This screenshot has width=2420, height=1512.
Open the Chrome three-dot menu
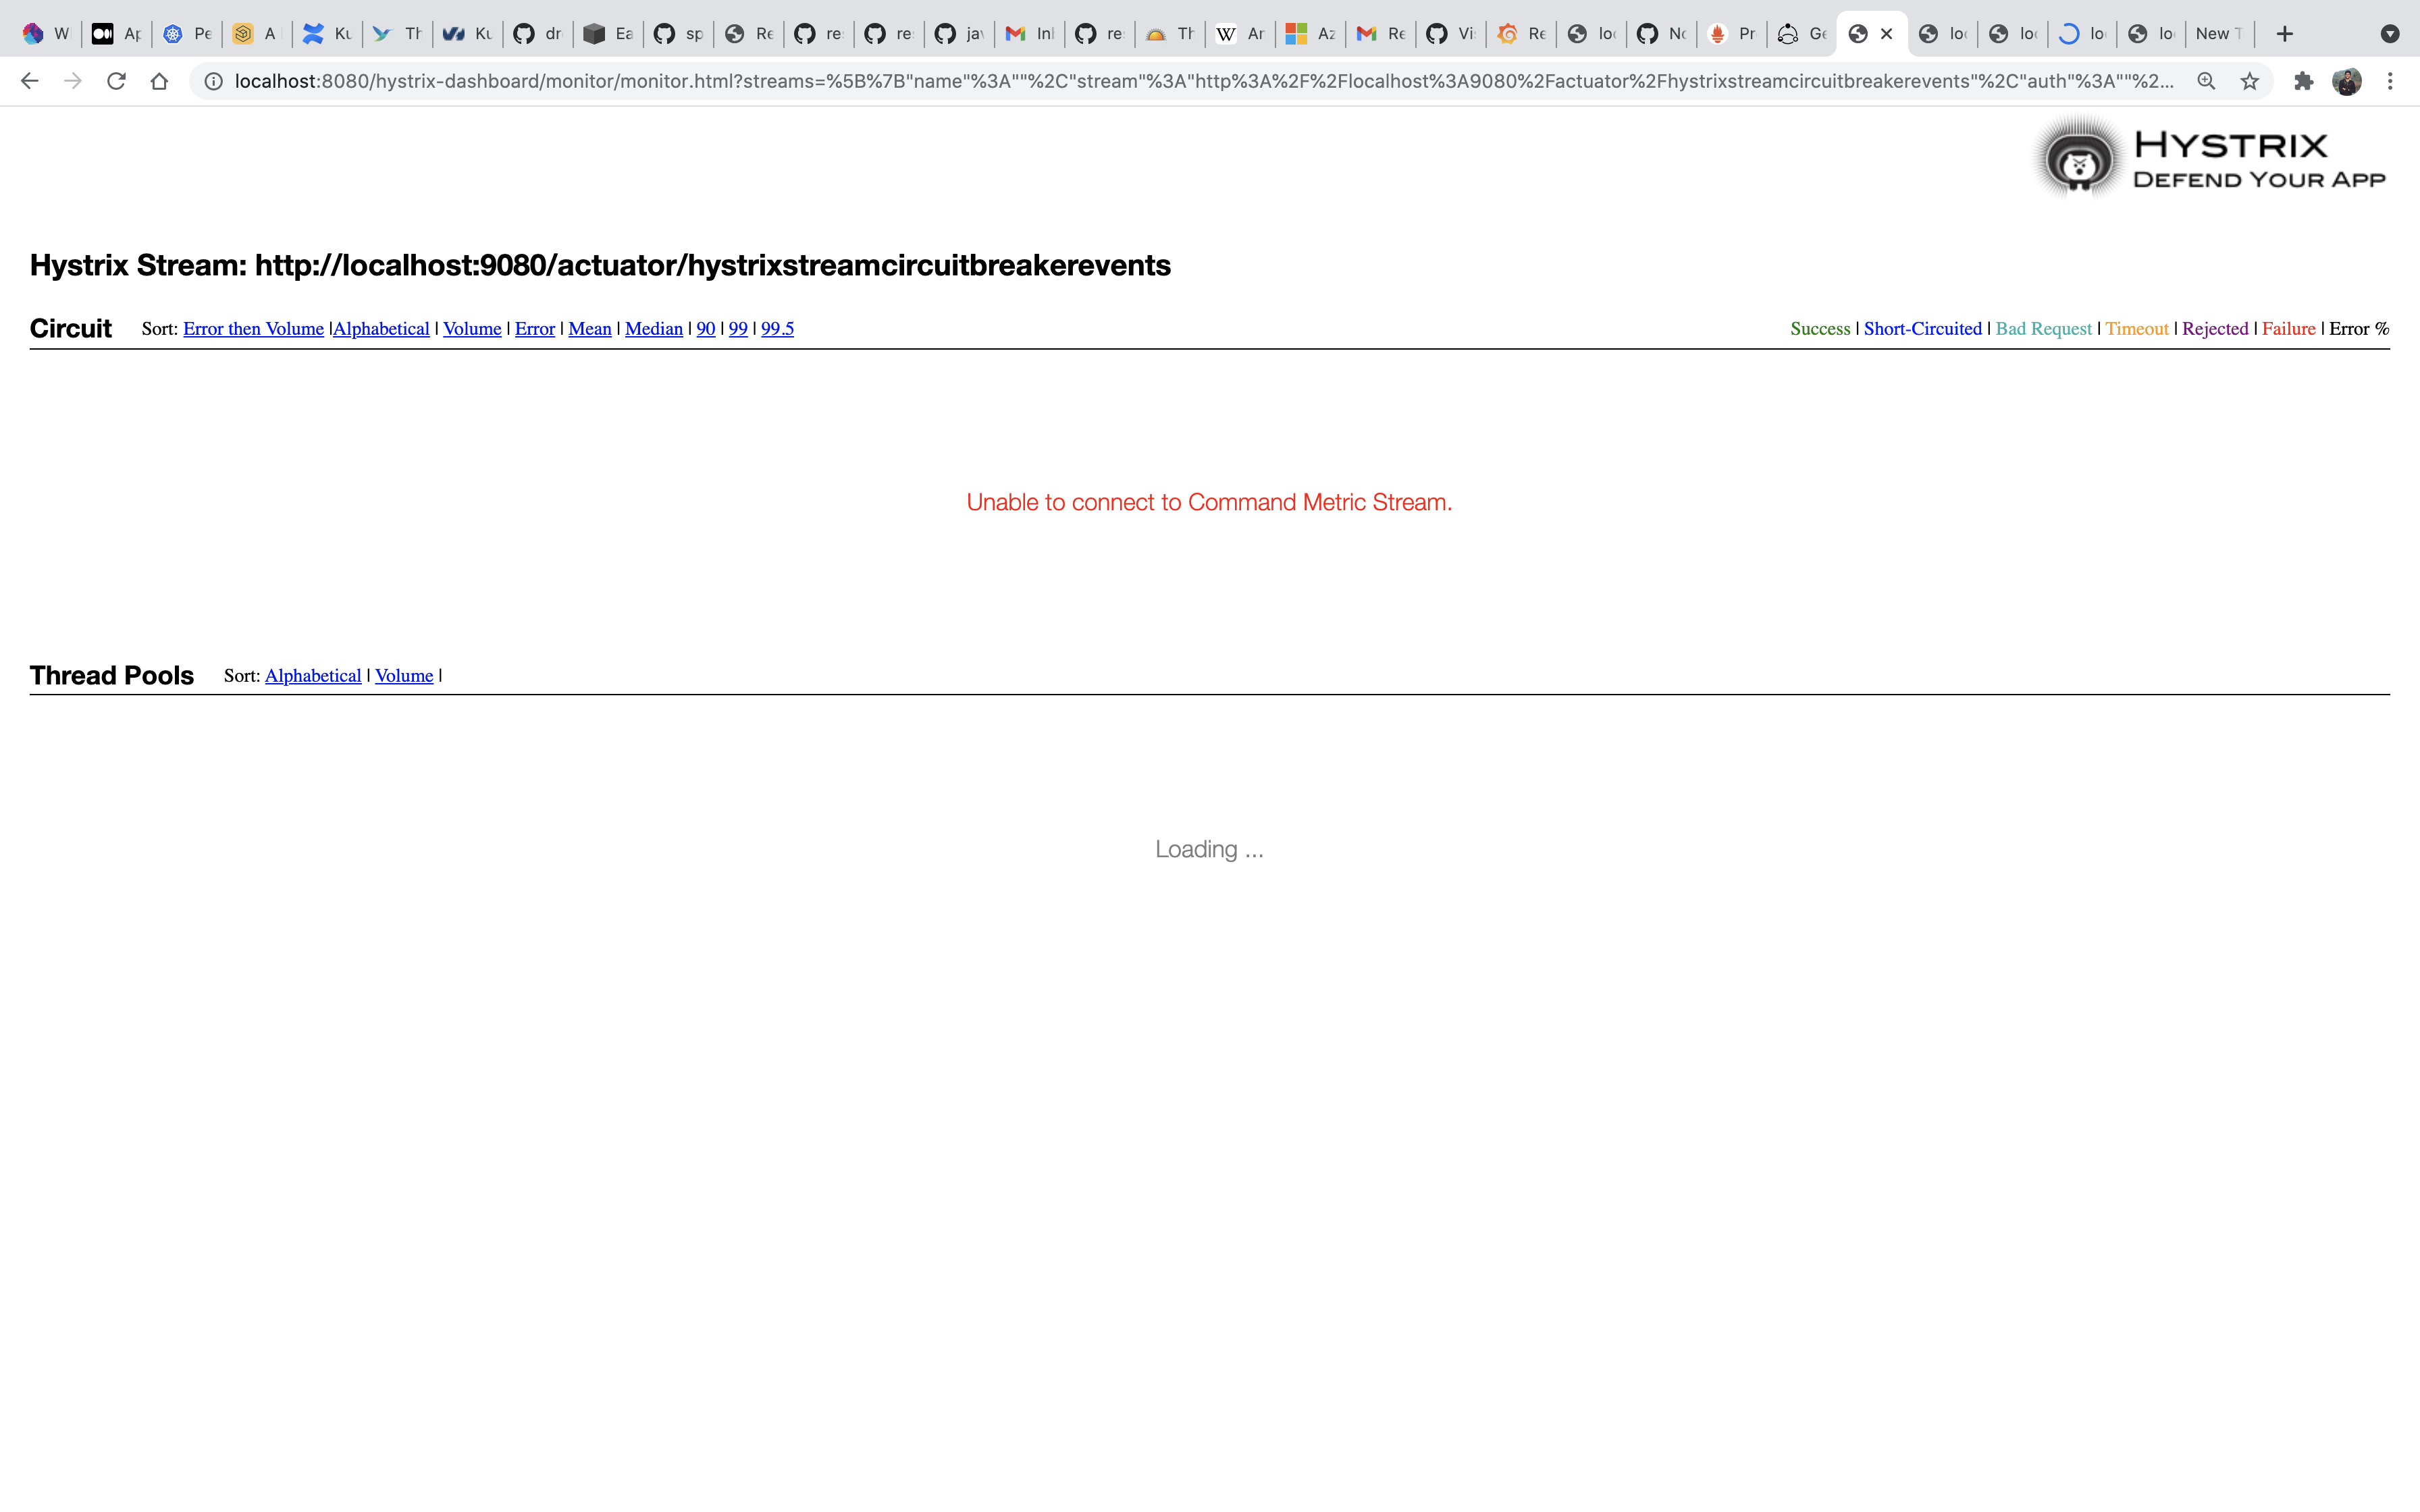pyautogui.click(x=2390, y=81)
